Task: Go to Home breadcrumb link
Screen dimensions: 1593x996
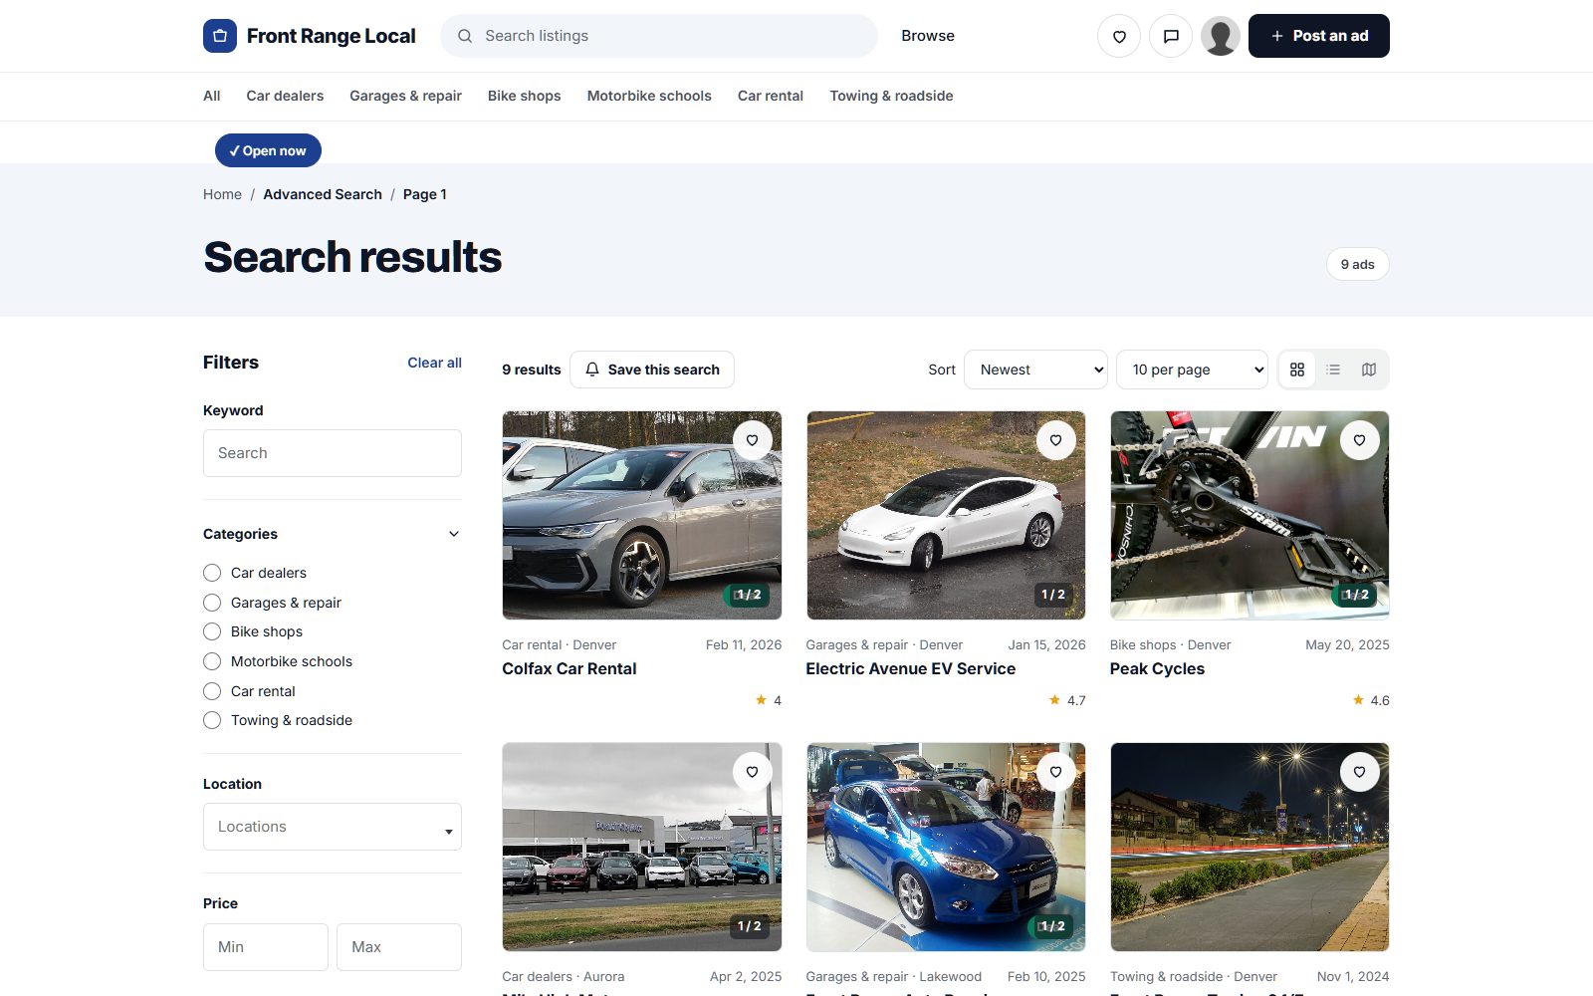Action: 222,194
